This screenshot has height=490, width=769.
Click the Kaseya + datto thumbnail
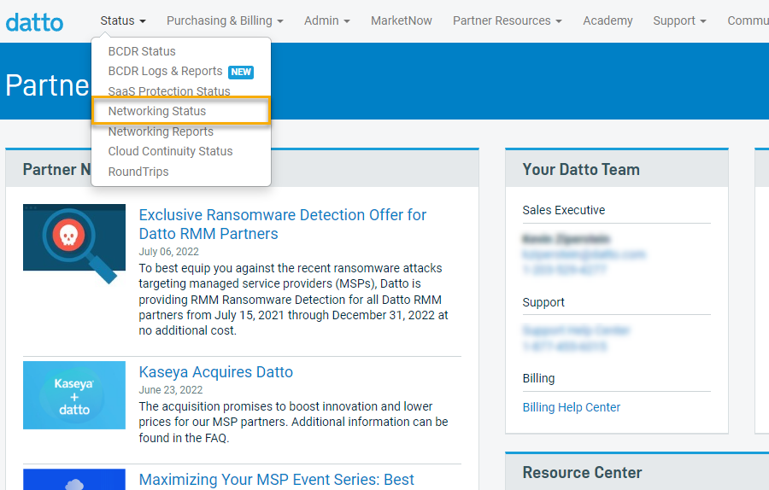[x=74, y=395]
